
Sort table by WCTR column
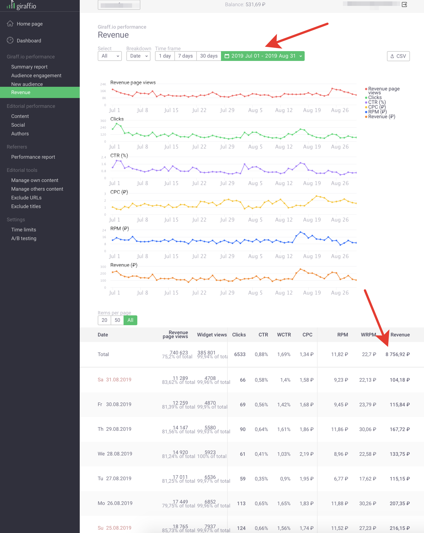point(284,335)
